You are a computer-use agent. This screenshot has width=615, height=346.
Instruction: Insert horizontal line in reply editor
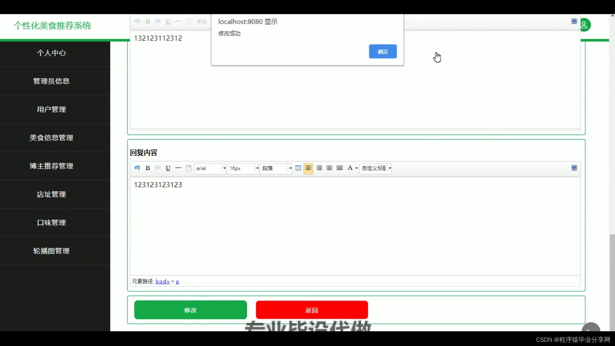(178, 168)
